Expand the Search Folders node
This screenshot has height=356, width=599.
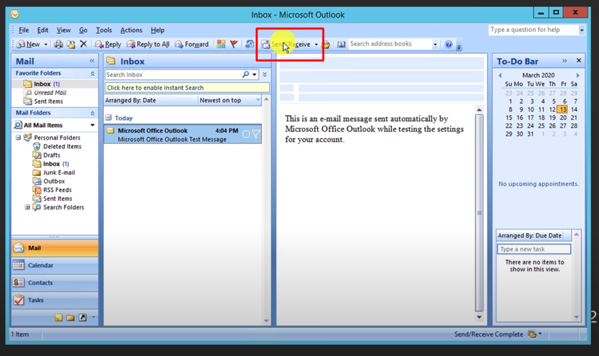pos(27,207)
